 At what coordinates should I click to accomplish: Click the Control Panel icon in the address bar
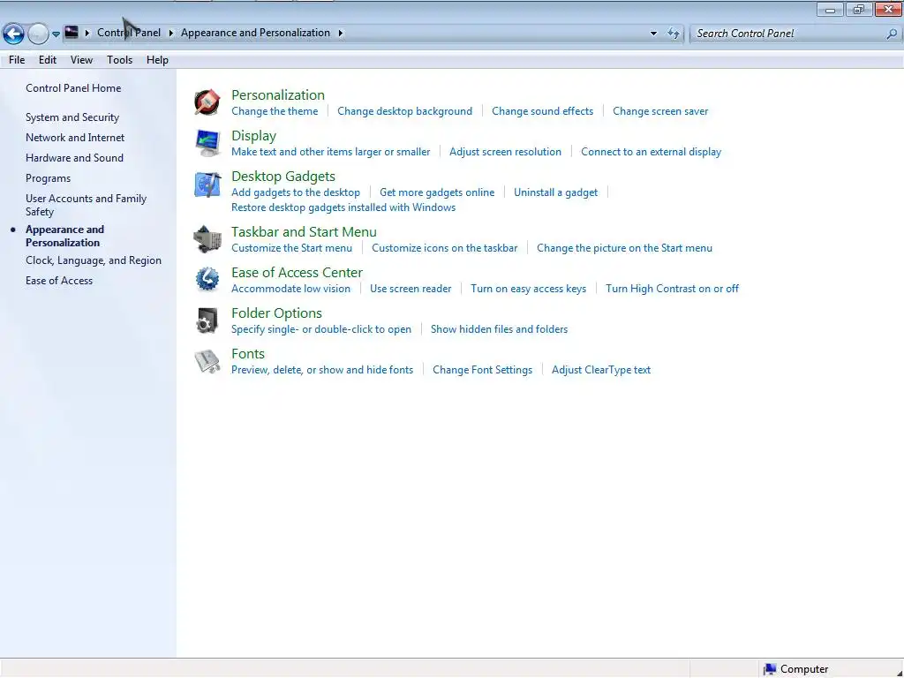[x=72, y=33]
